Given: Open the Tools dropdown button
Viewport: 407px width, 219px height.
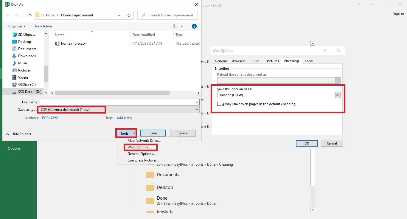Looking at the screenshot, I should point(126,133).
